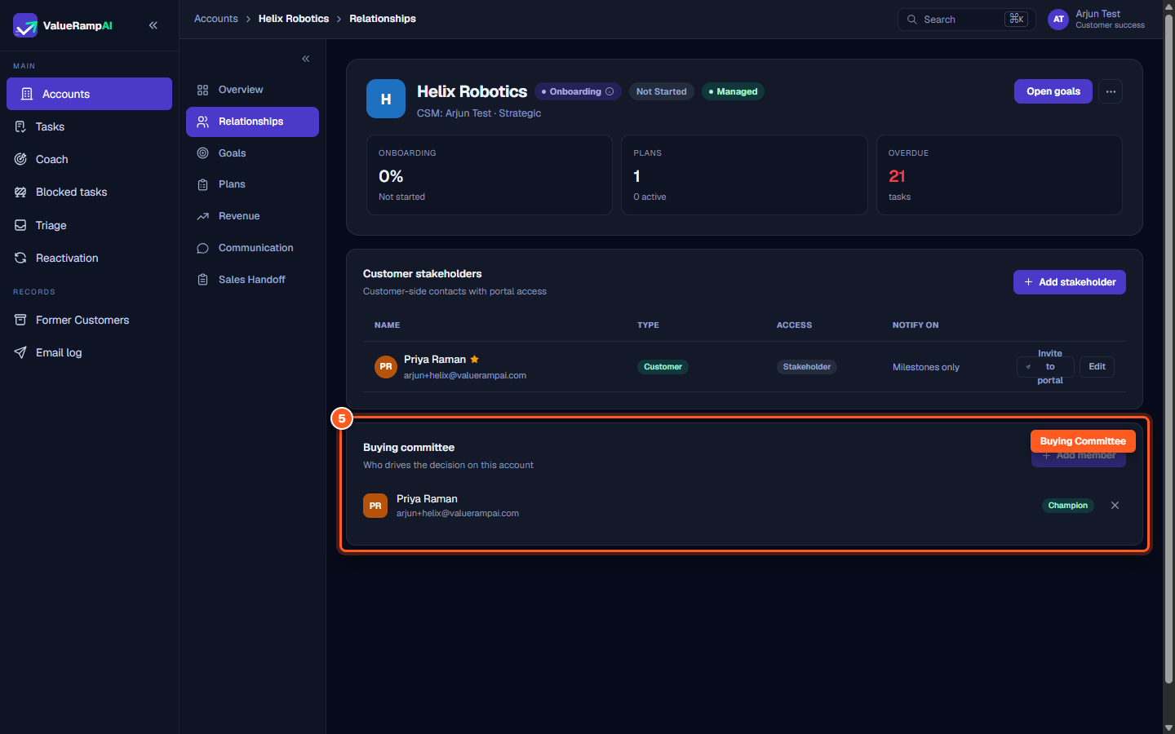
Task: Click Priya Raman's stakeholder avatar
Action: [386, 367]
